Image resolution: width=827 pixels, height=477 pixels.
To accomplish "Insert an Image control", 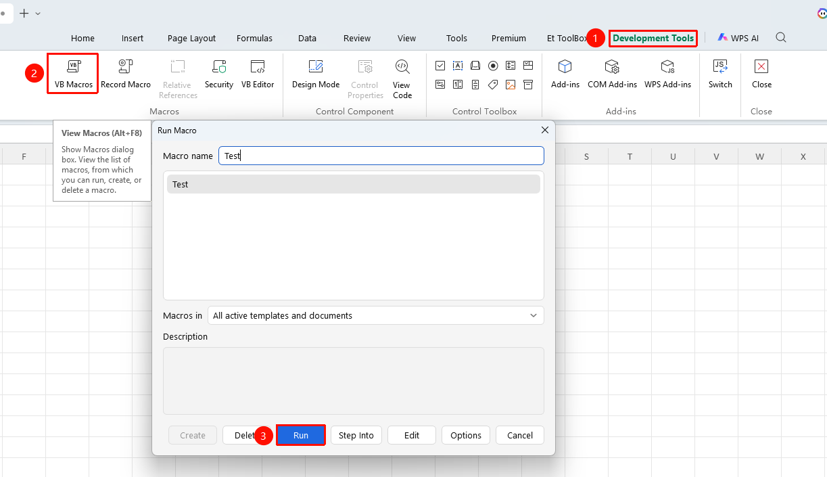I will coord(511,85).
